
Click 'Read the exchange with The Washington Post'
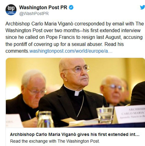click(55, 141)
